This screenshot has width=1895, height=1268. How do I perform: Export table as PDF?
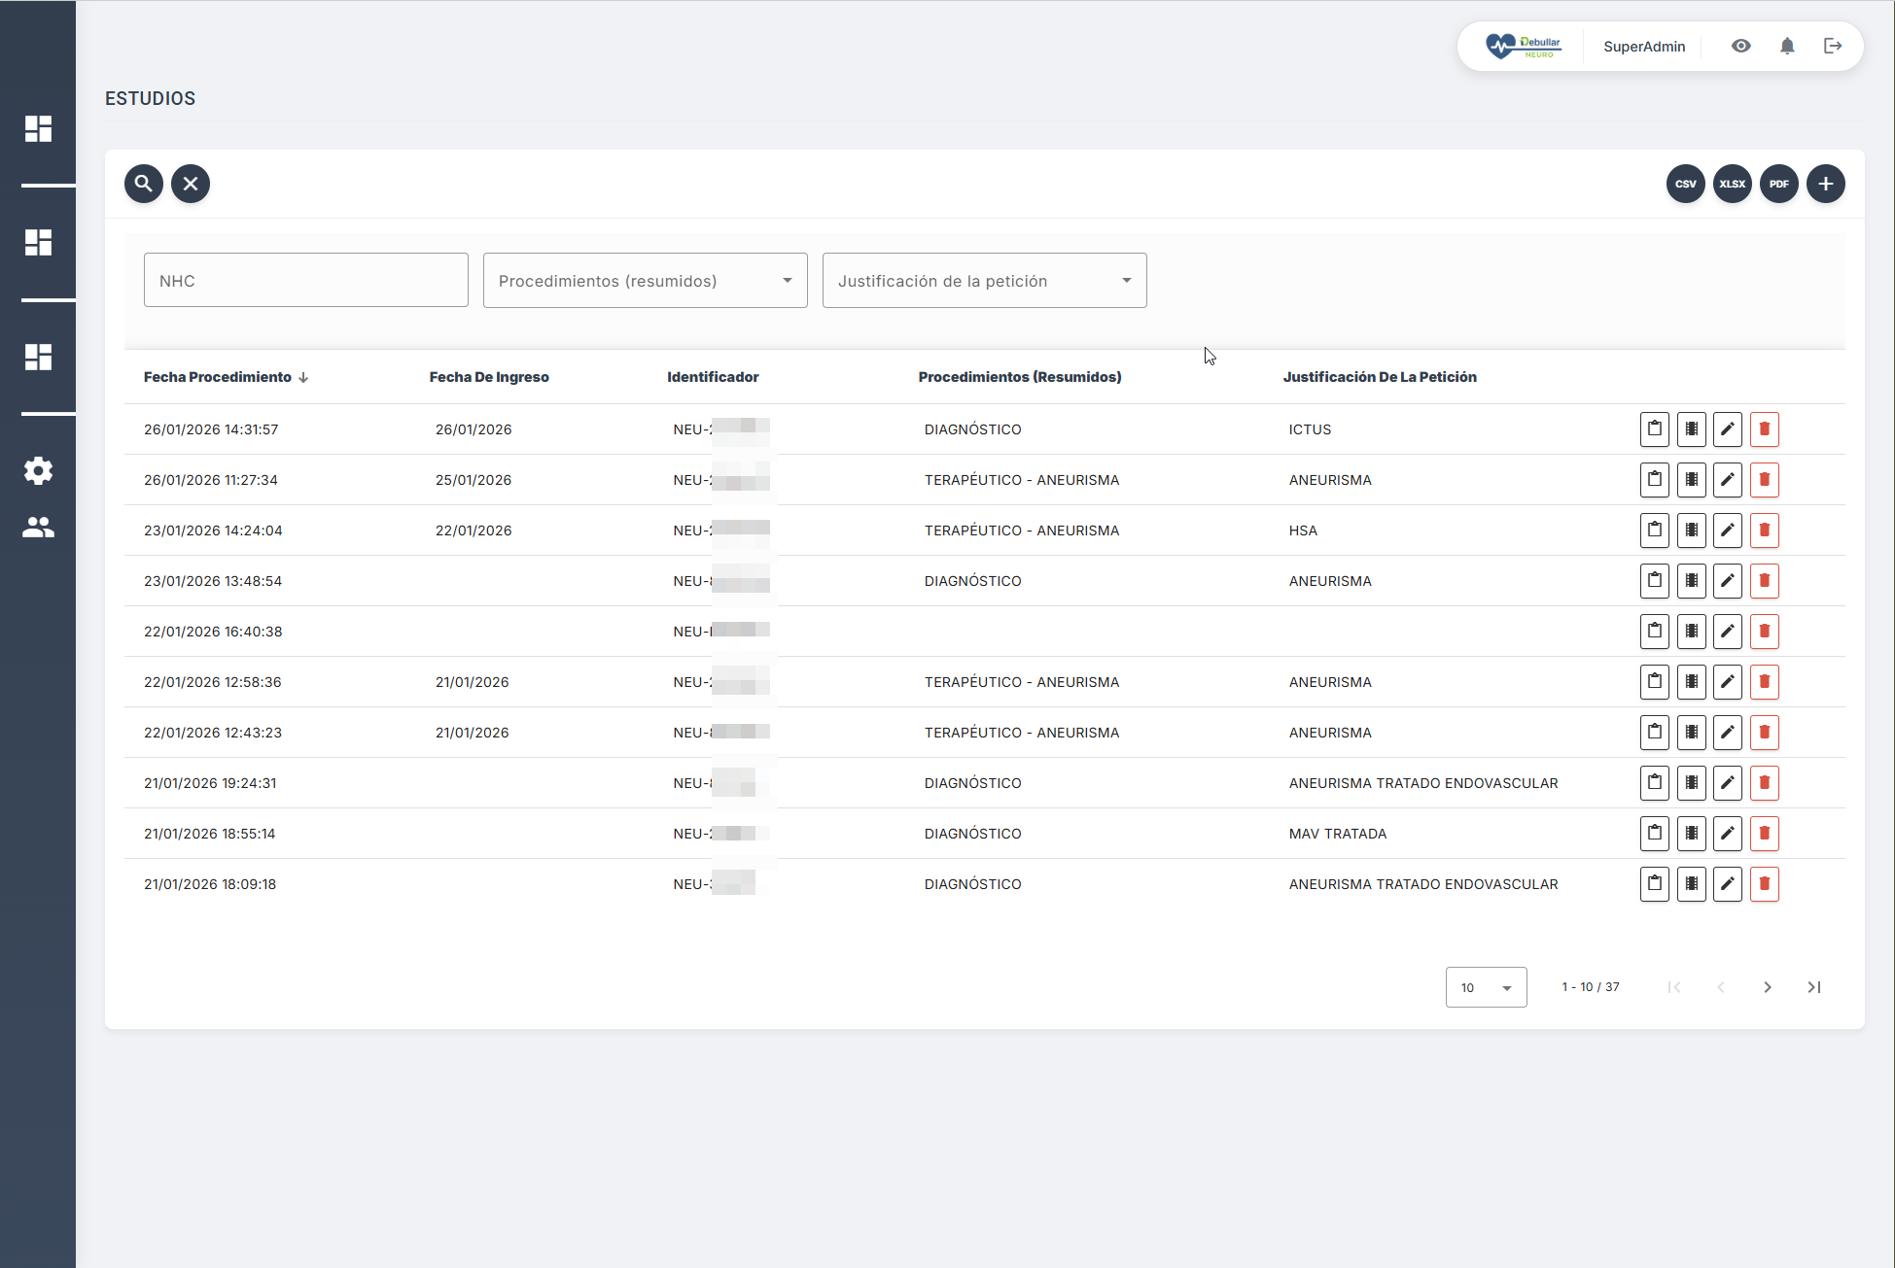[1778, 184]
